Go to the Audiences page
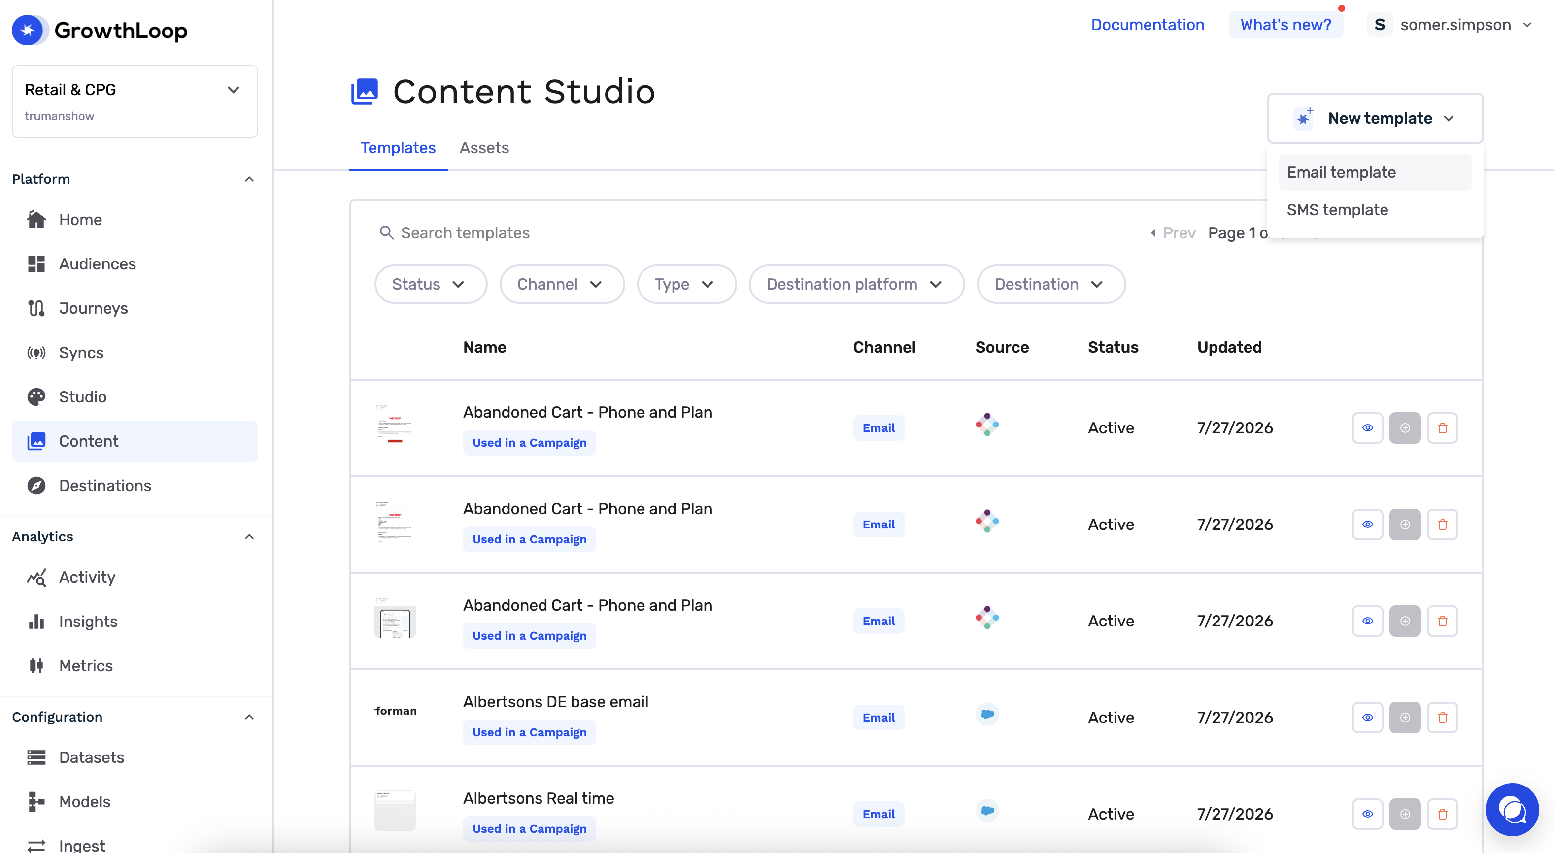The height and width of the screenshot is (853, 1554). 97,264
